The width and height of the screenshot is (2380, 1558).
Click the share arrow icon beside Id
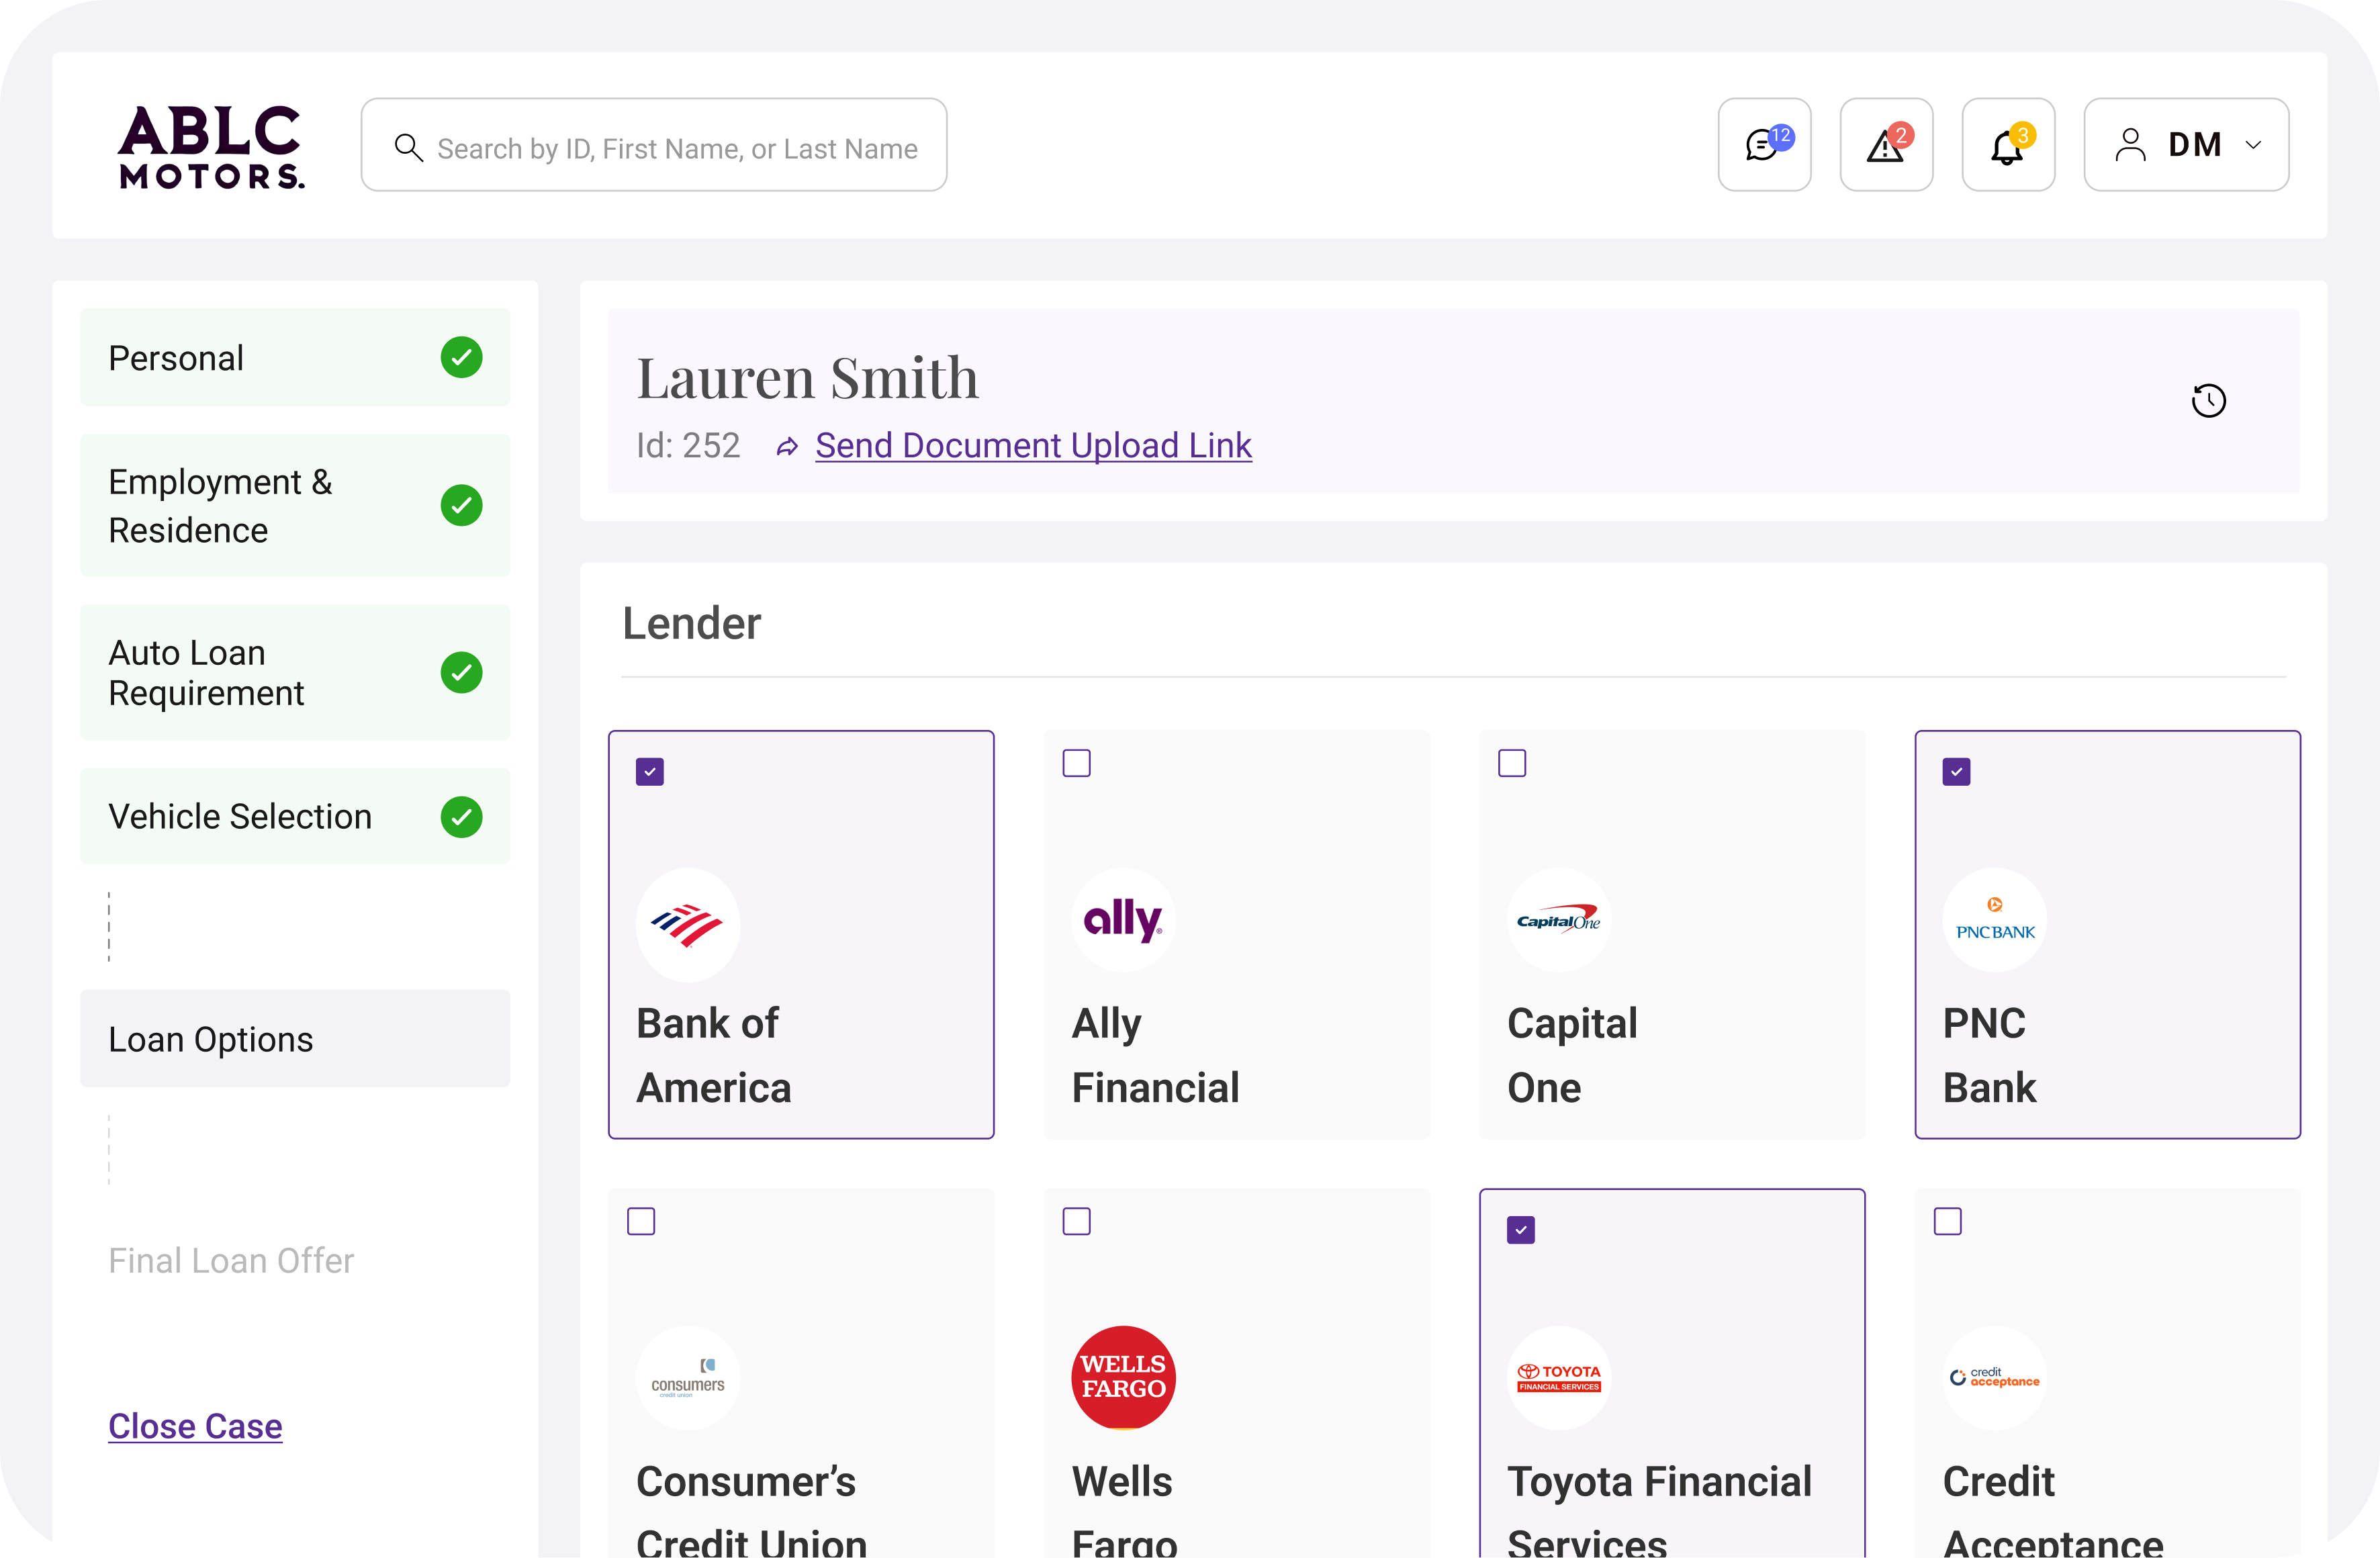click(x=787, y=447)
